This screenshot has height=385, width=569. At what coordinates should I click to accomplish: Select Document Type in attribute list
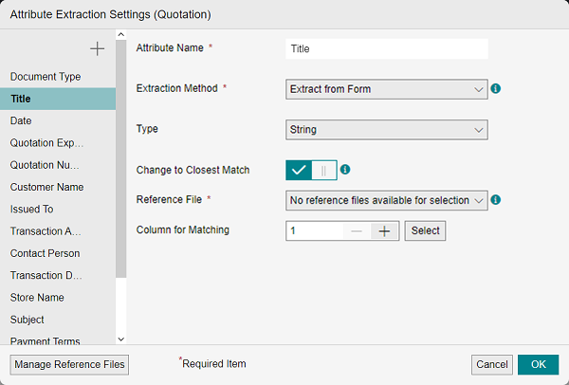click(x=46, y=76)
